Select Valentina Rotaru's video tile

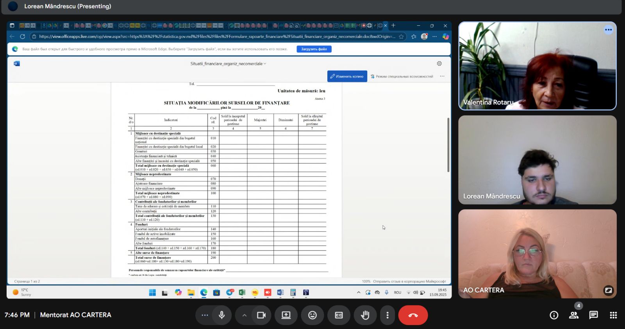(x=537, y=66)
